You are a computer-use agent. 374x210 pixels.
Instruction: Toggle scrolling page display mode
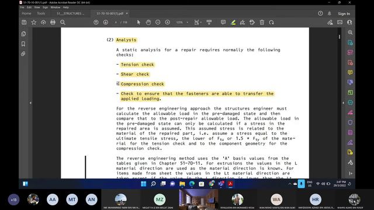pyautogui.click(x=209, y=22)
